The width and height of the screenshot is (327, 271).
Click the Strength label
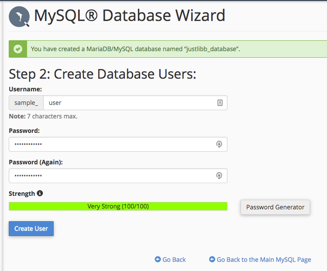pos(22,194)
